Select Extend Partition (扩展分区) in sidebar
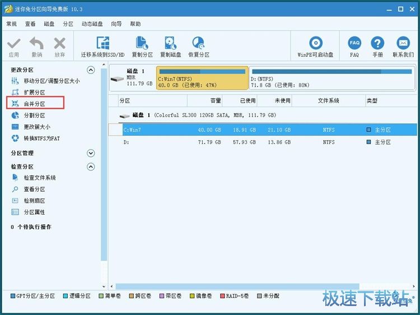420x315 pixels. click(28, 92)
